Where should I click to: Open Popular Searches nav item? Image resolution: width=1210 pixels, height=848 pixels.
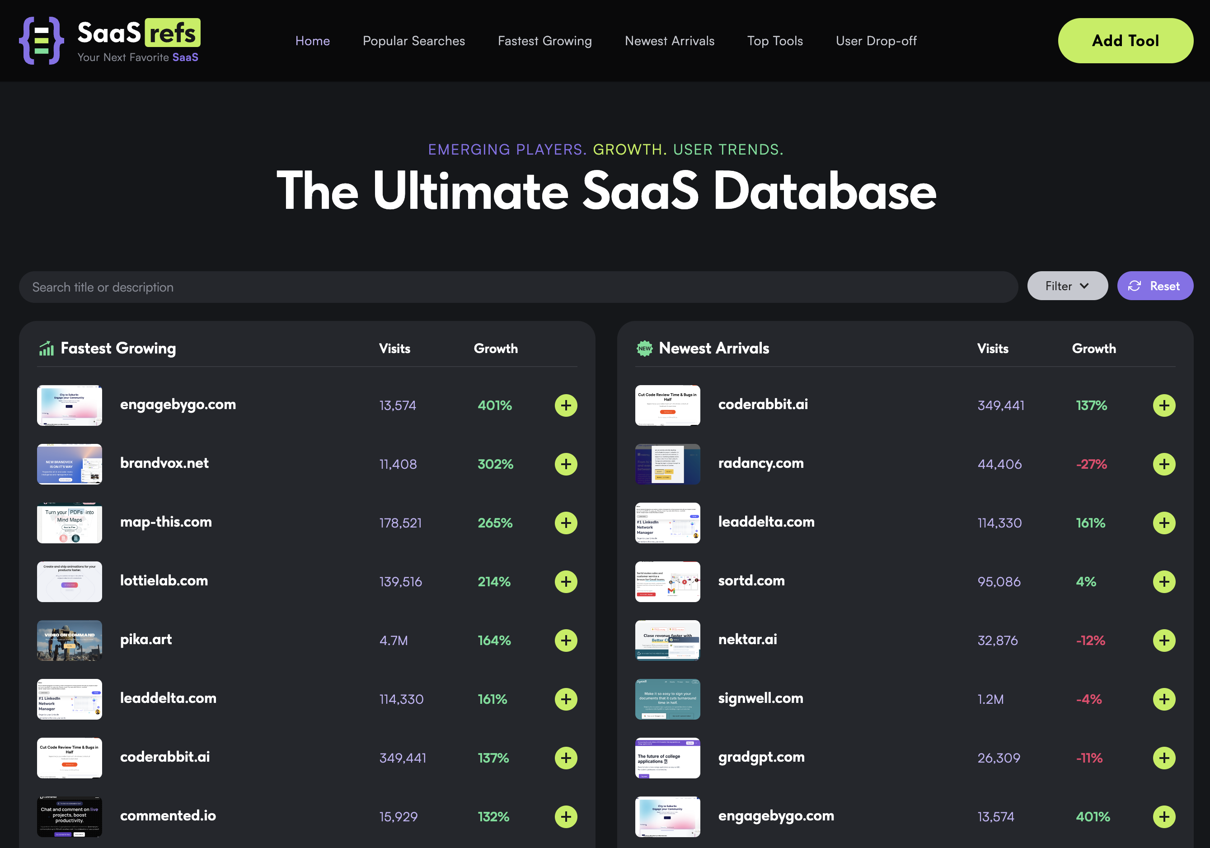pyautogui.click(x=414, y=41)
